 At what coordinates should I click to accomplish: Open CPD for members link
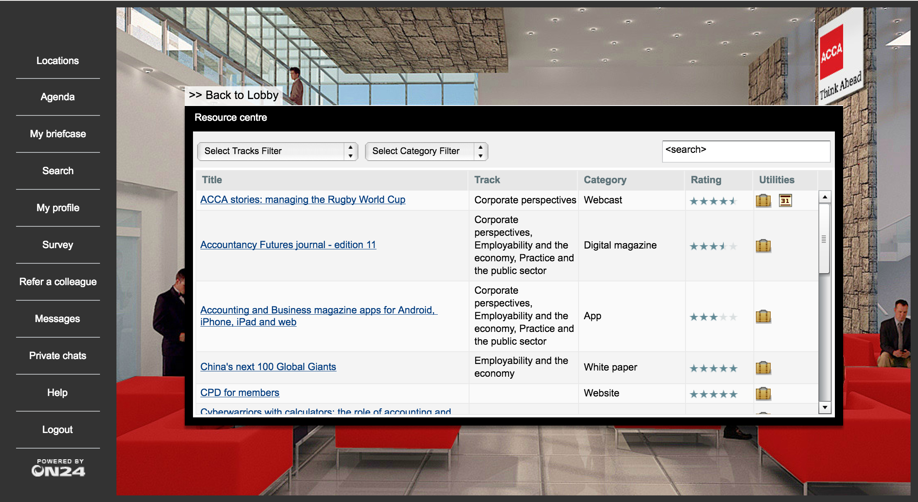tap(240, 393)
